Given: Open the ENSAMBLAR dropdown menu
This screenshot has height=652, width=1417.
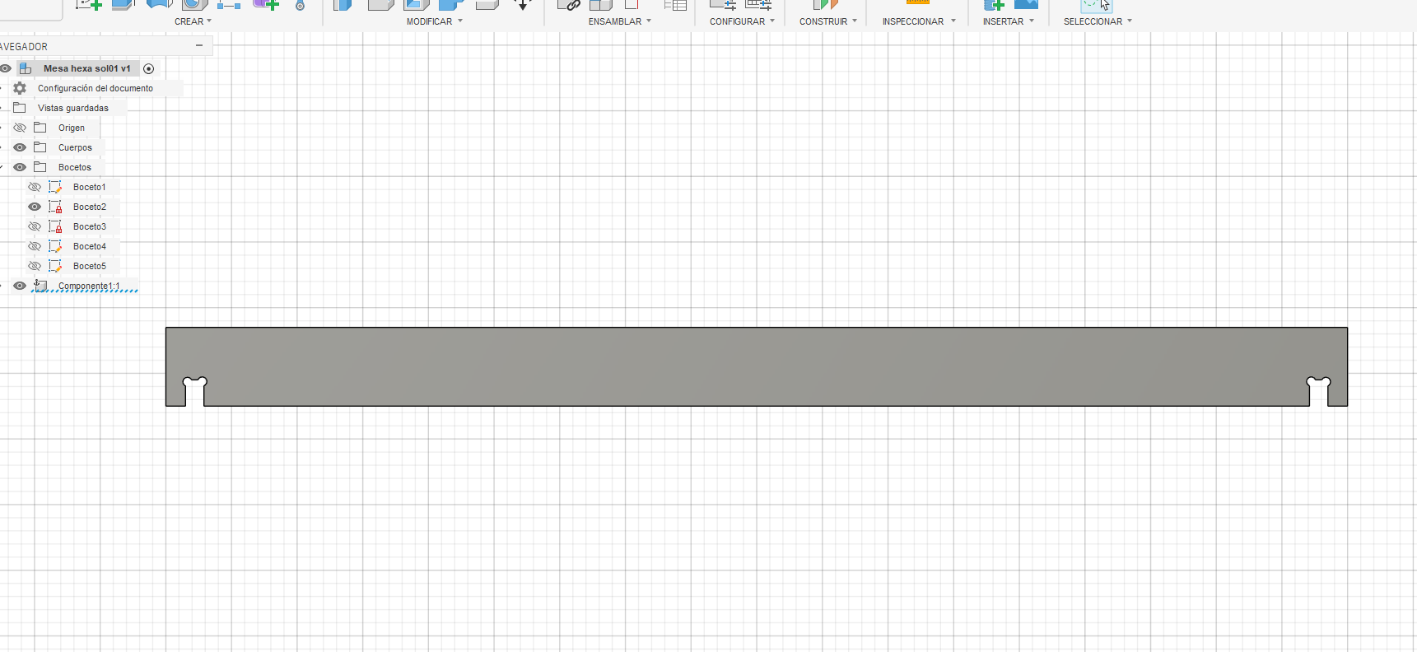Looking at the screenshot, I should tap(620, 21).
